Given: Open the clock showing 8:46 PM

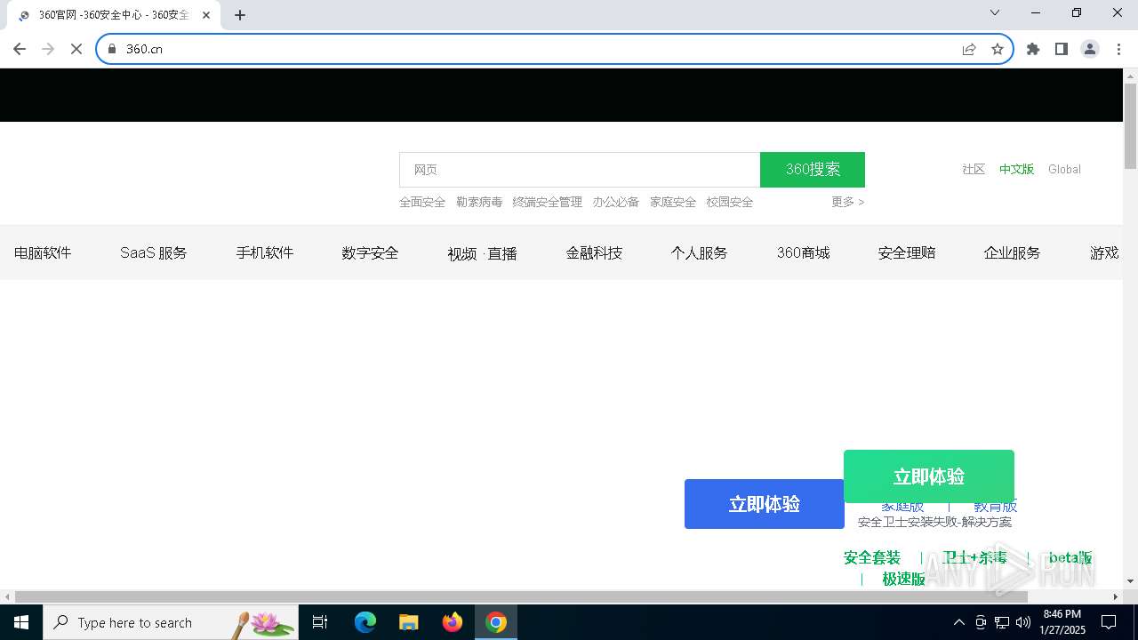Looking at the screenshot, I should (x=1062, y=622).
